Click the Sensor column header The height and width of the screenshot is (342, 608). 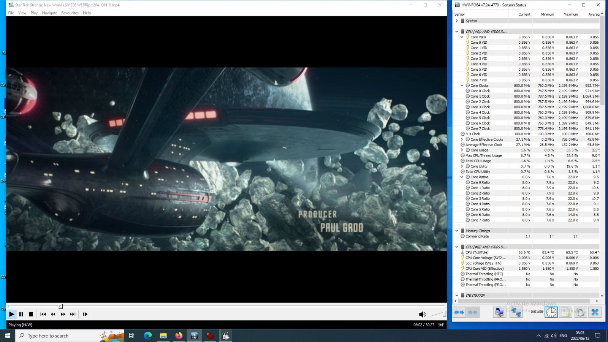(x=480, y=14)
